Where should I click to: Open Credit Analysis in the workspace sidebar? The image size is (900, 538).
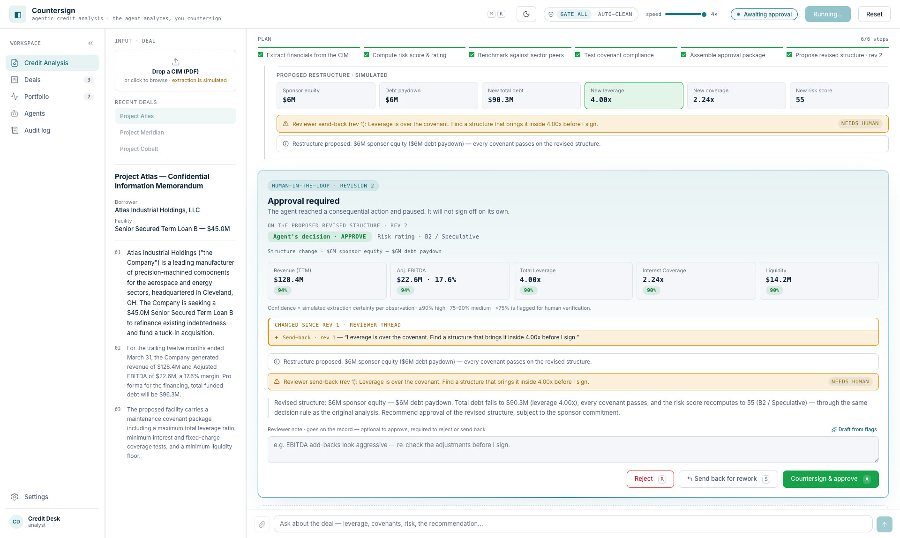52,63
